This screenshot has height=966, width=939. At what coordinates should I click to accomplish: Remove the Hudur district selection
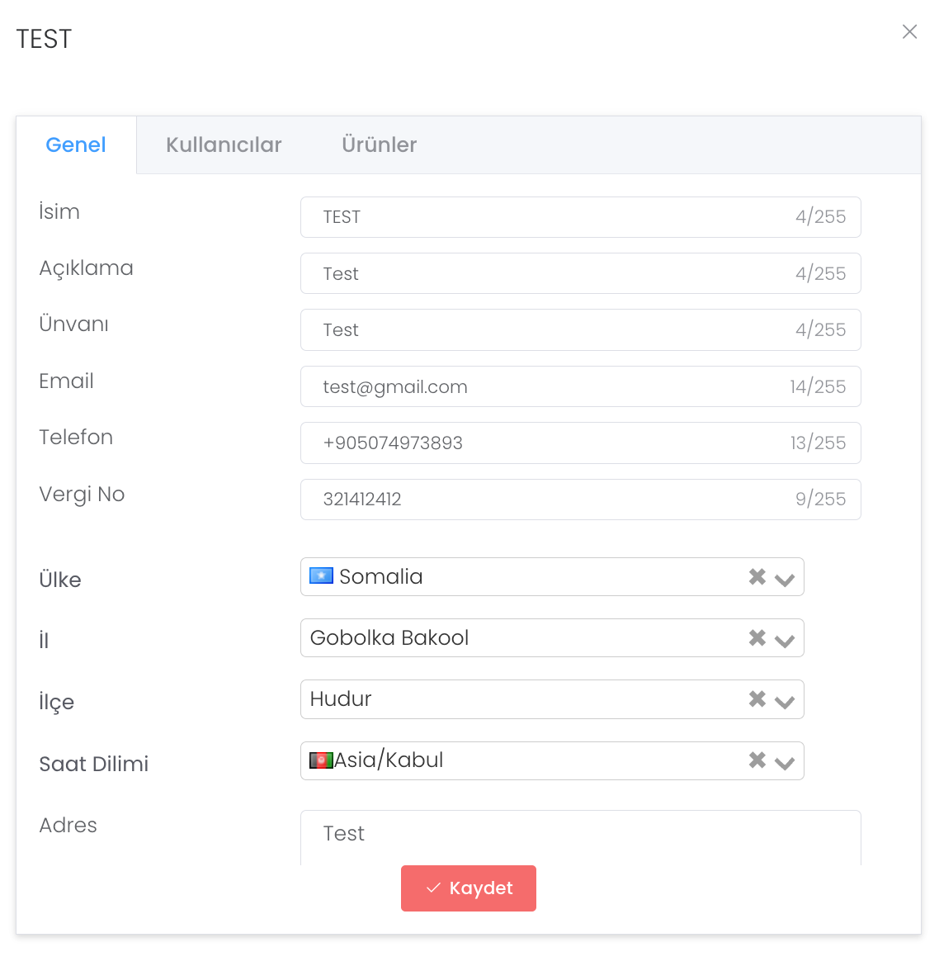pos(757,699)
